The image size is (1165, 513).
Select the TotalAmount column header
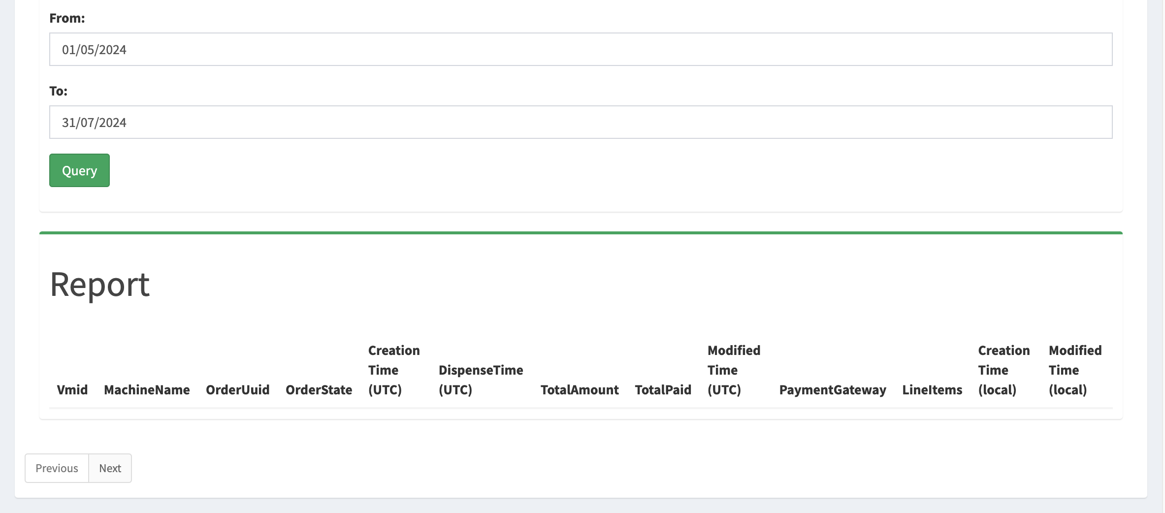click(x=579, y=390)
